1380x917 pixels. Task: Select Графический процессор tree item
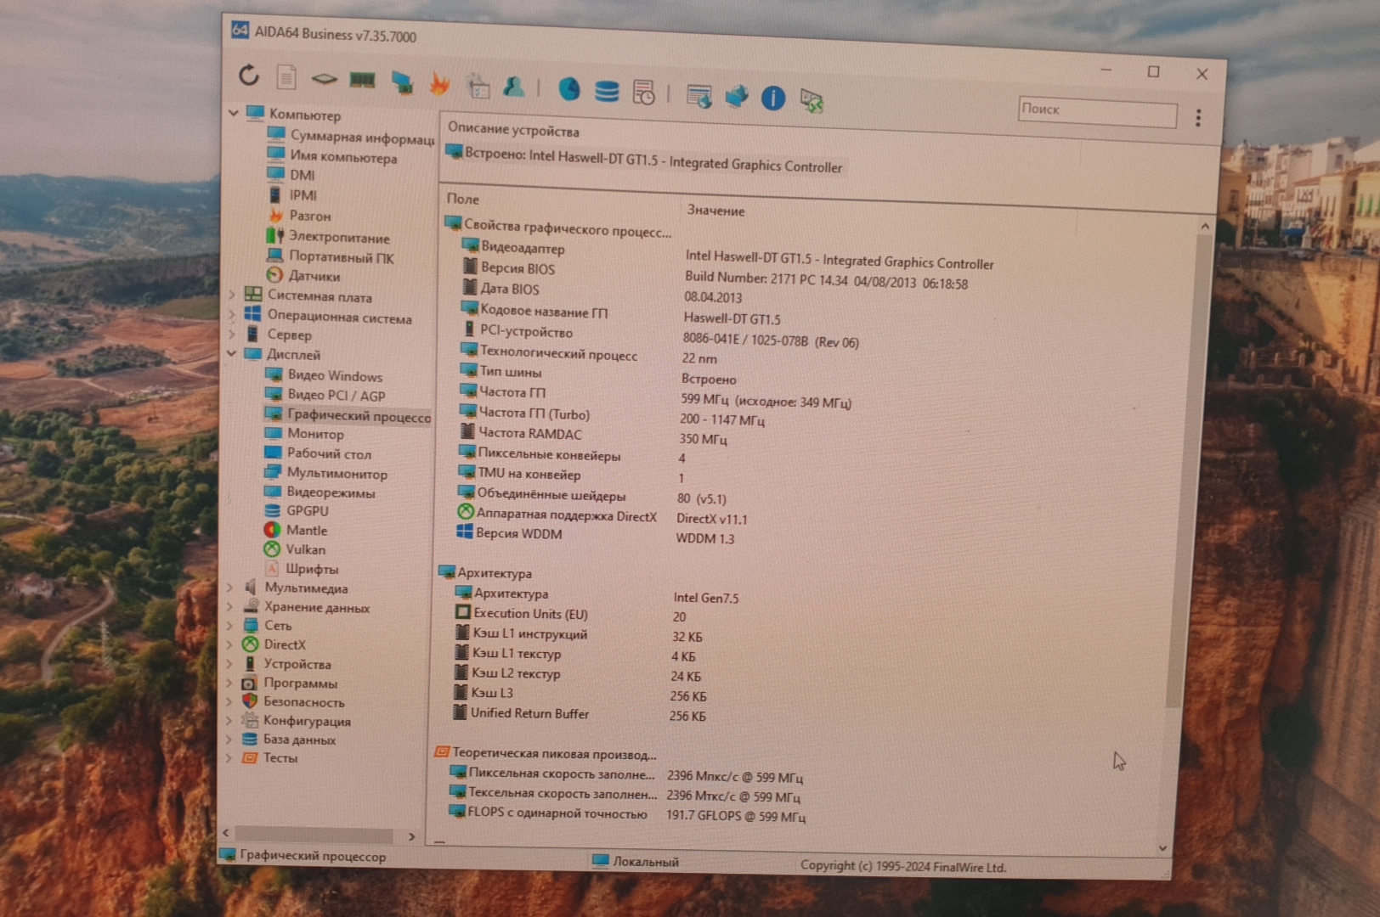(x=348, y=415)
